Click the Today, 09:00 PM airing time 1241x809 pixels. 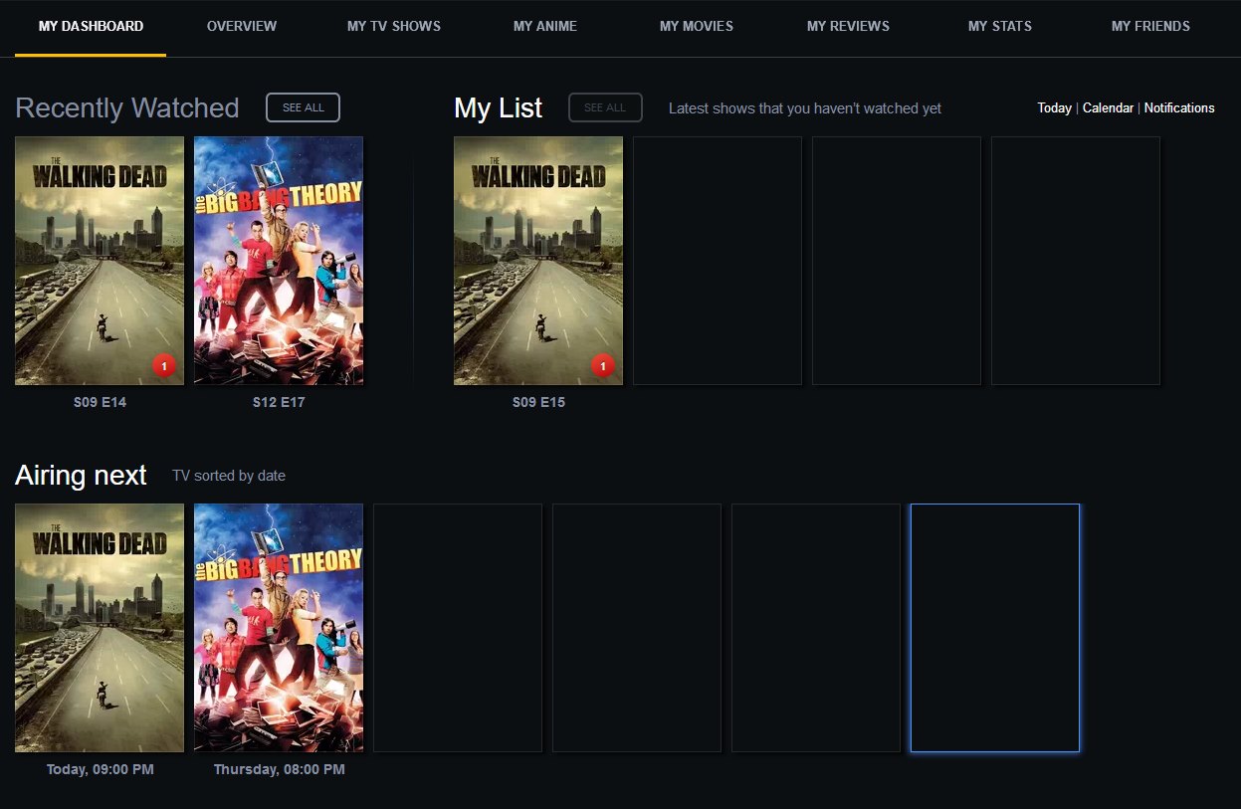(100, 769)
